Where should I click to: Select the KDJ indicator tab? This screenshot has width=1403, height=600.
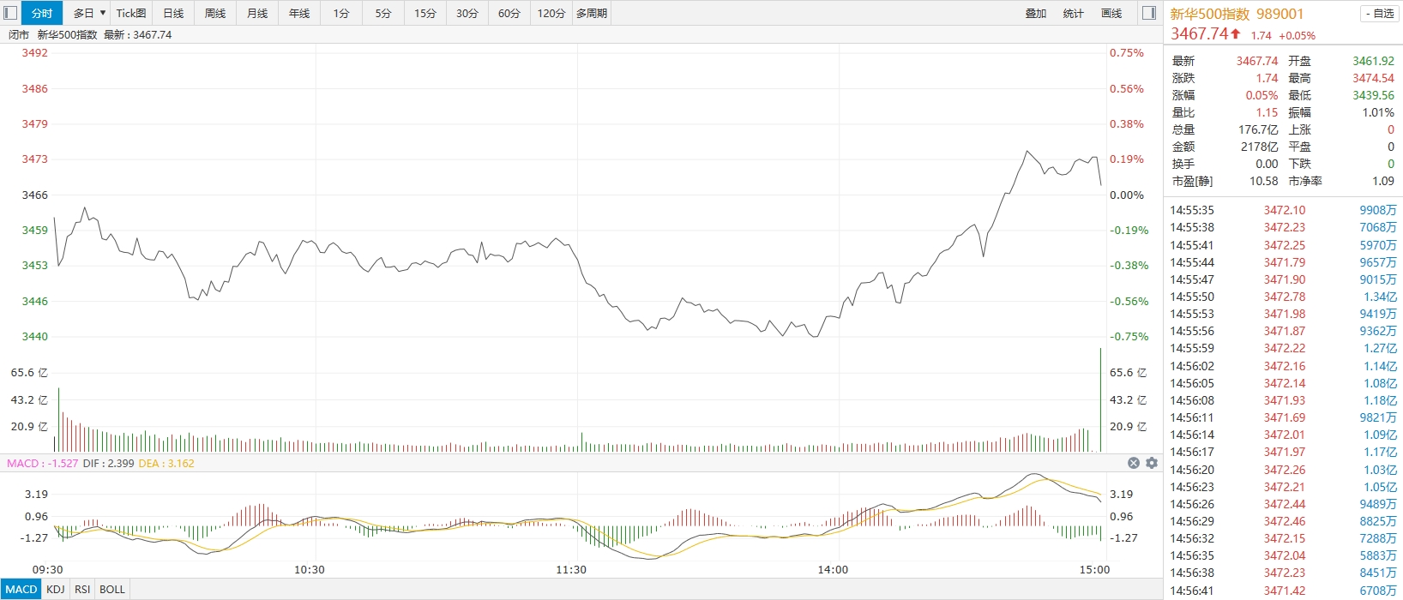click(x=56, y=589)
